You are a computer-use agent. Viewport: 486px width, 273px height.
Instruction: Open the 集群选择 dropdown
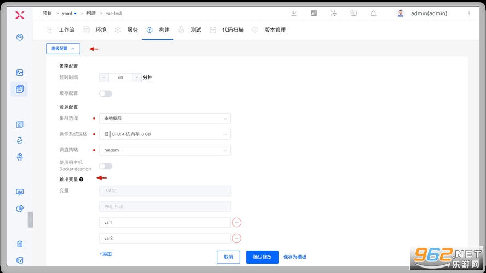click(165, 118)
